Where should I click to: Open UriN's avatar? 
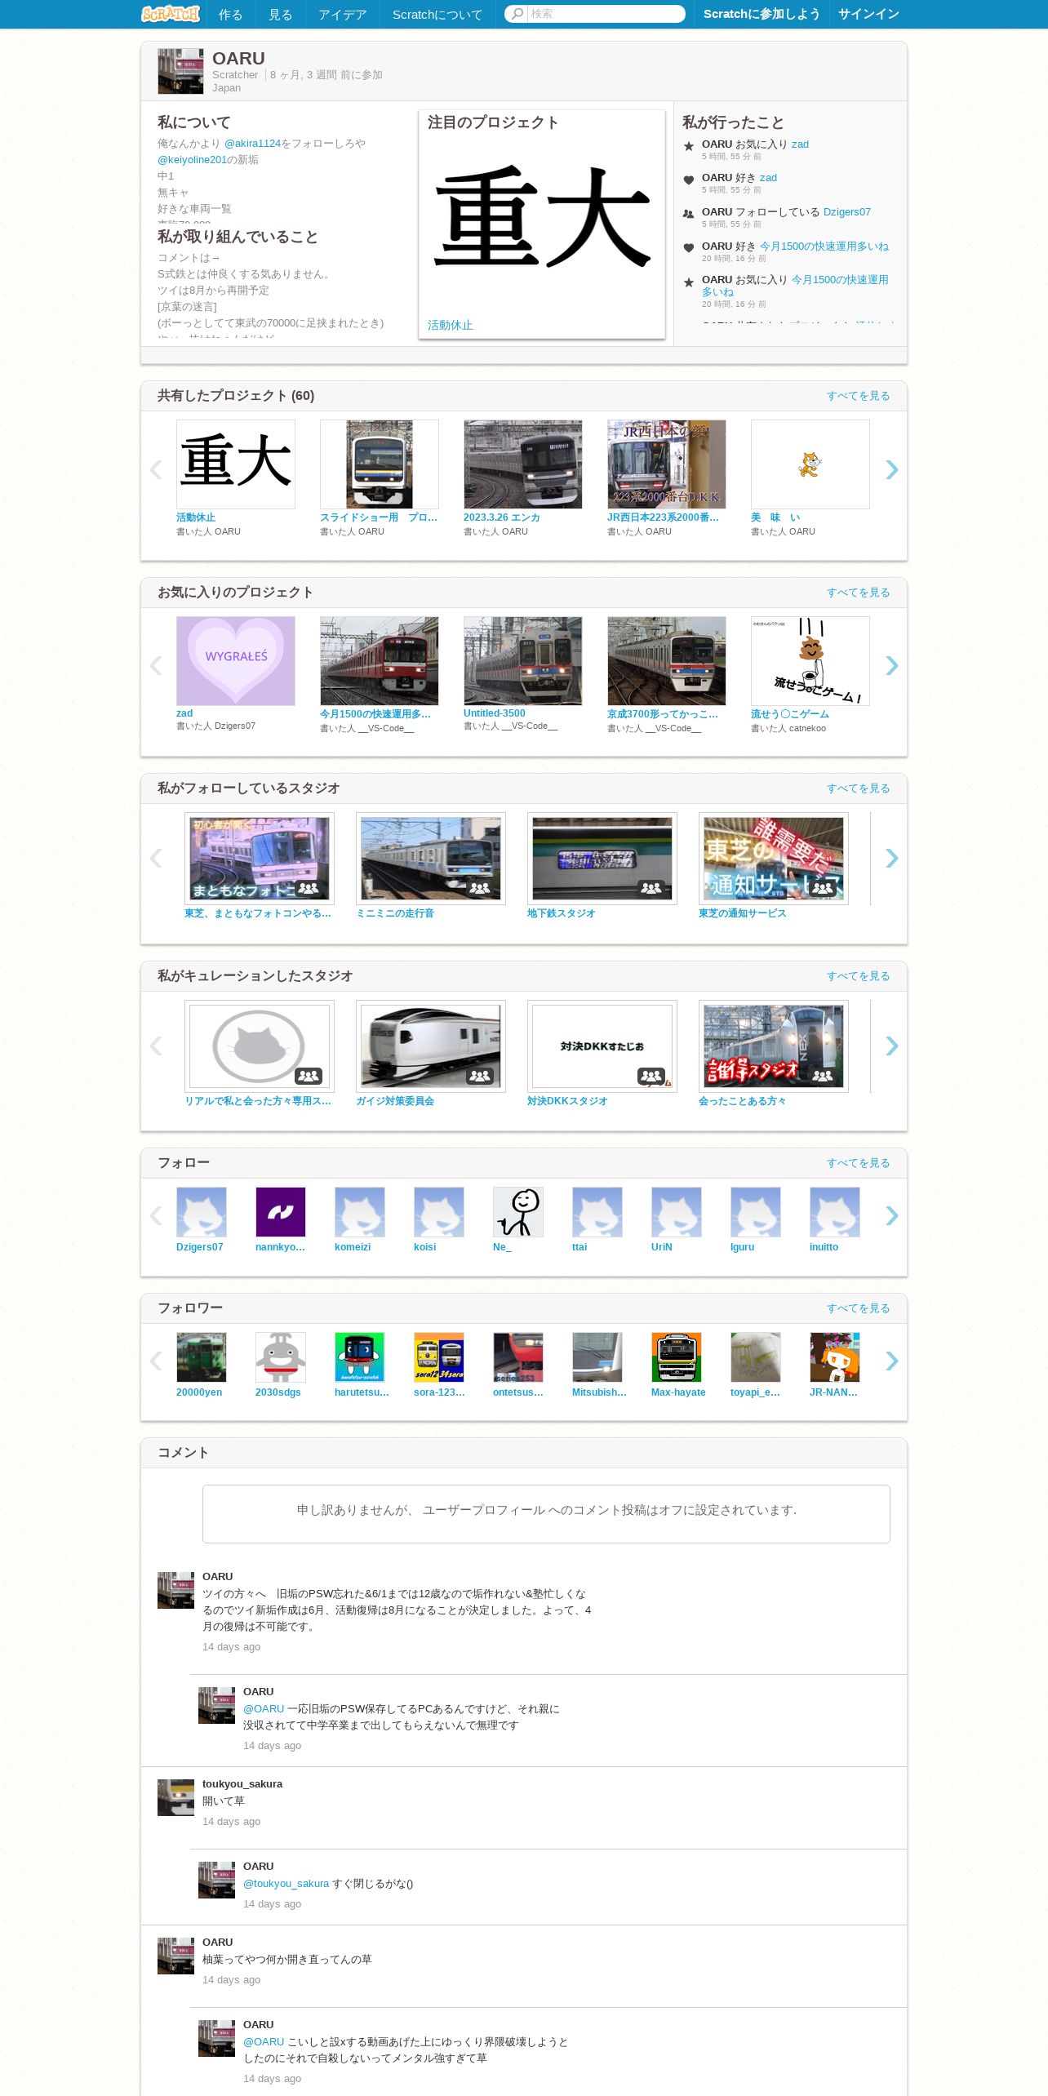(x=676, y=1212)
